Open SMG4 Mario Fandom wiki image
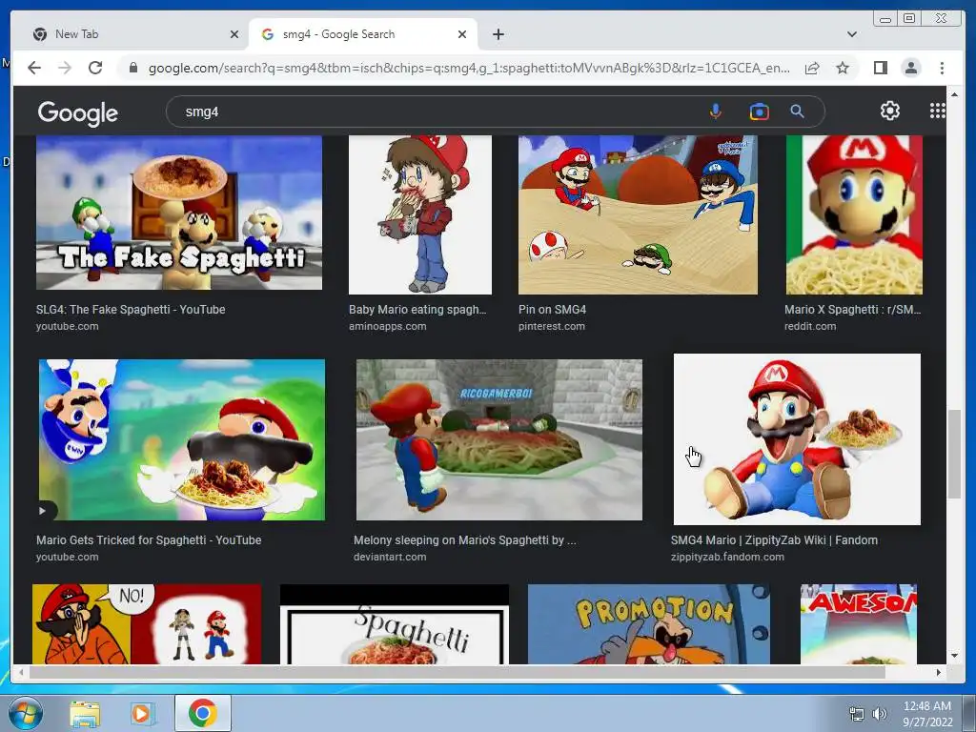976x732 pixels. click(797, 439)
